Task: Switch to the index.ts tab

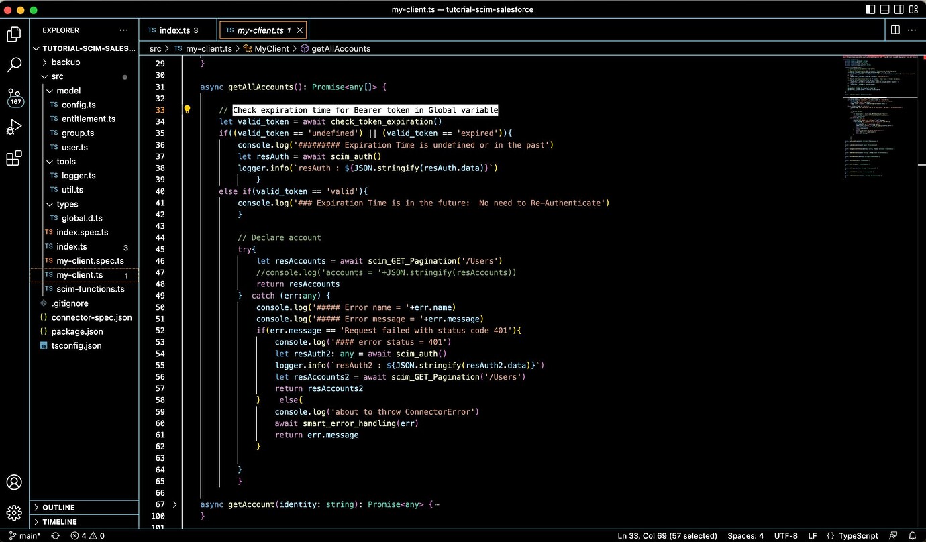Action: tap(173, 30)
